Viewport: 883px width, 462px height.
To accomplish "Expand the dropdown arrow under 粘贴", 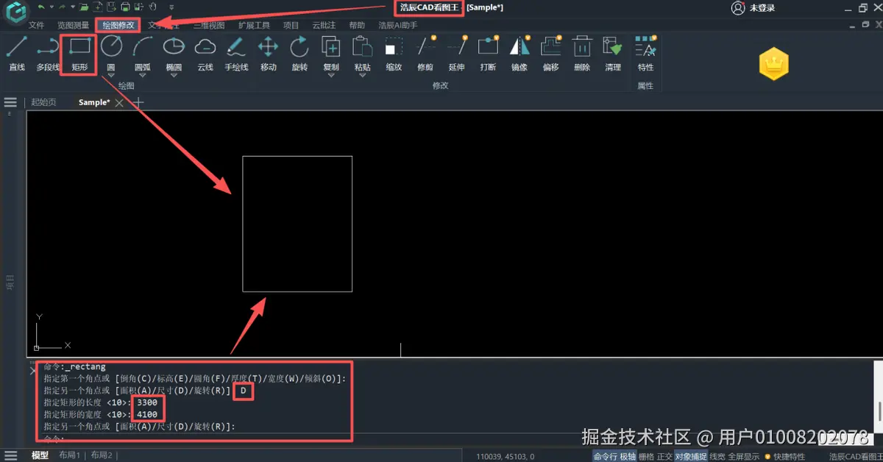I will pyautogui.click(x=362, y=76).
